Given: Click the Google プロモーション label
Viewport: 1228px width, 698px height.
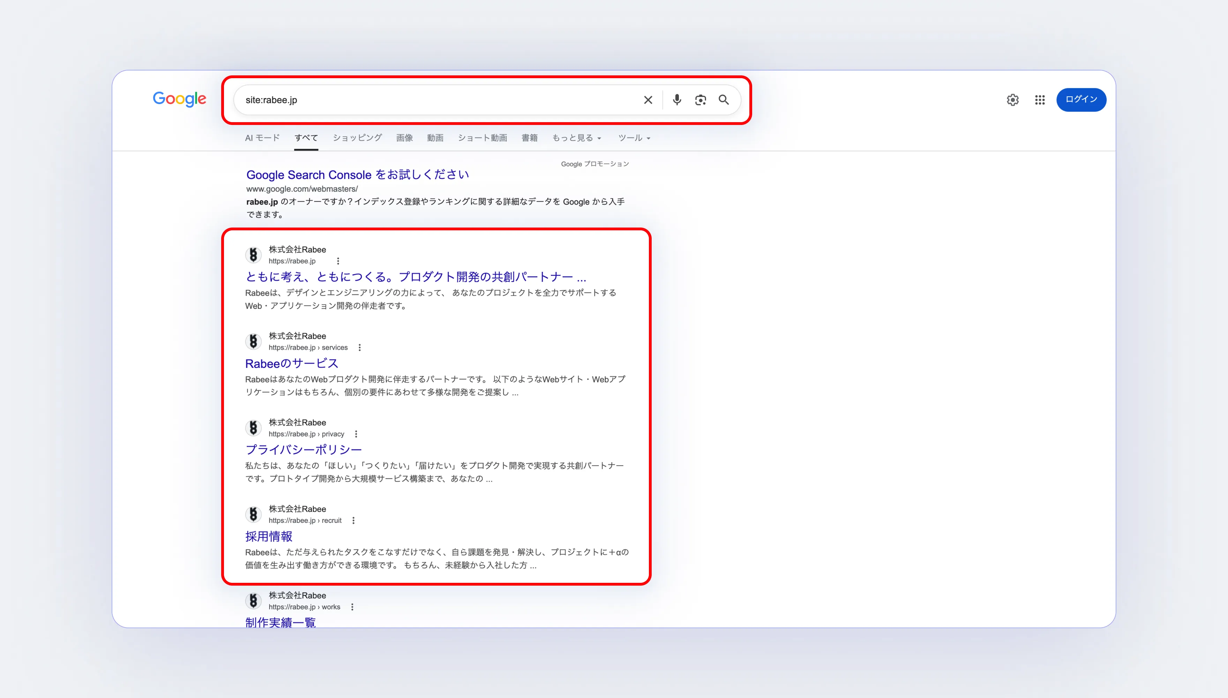Looking at the screenshot, I should [x=594, y=164].
